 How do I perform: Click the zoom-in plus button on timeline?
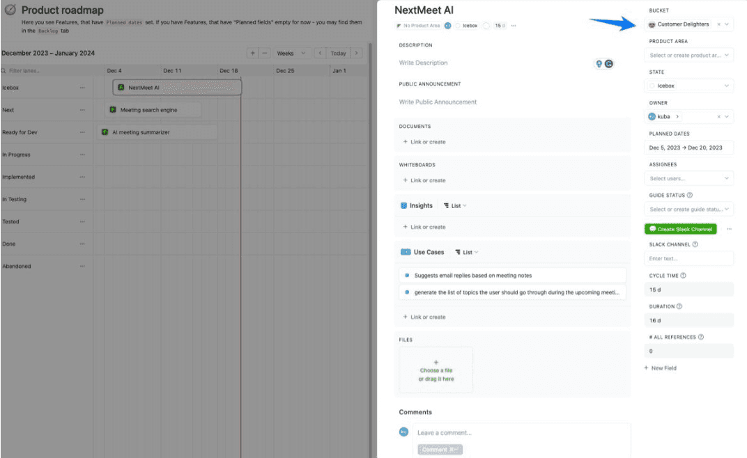252,54
